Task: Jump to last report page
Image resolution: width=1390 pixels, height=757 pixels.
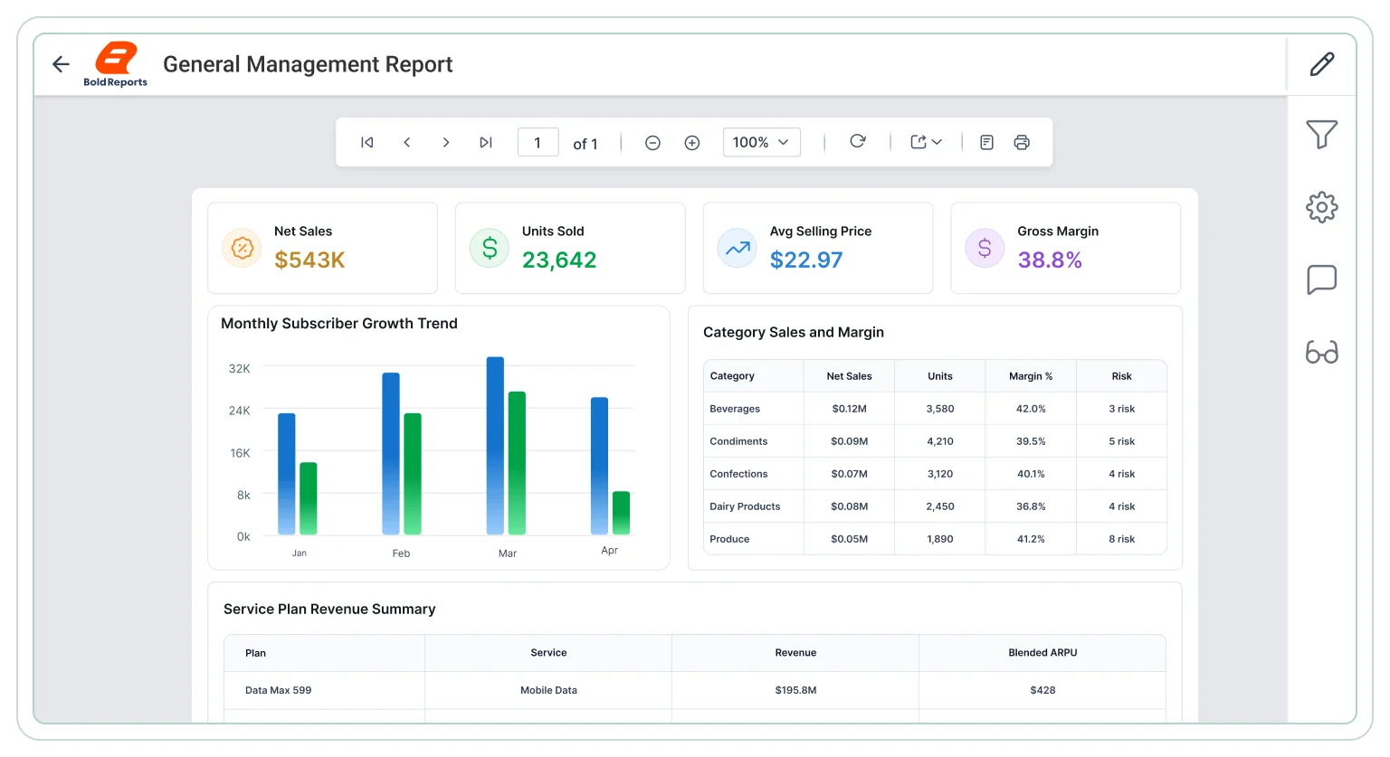Action: 486,142
